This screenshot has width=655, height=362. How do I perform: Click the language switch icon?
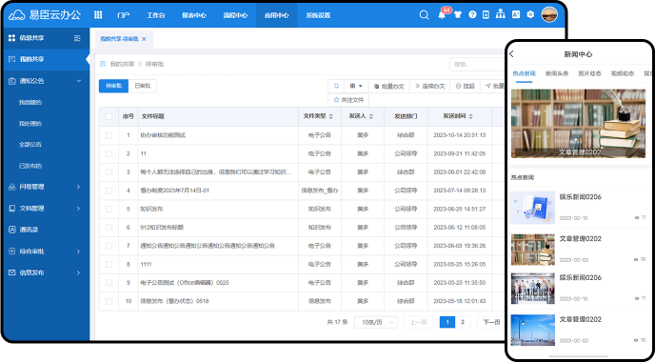coord(516,15)
